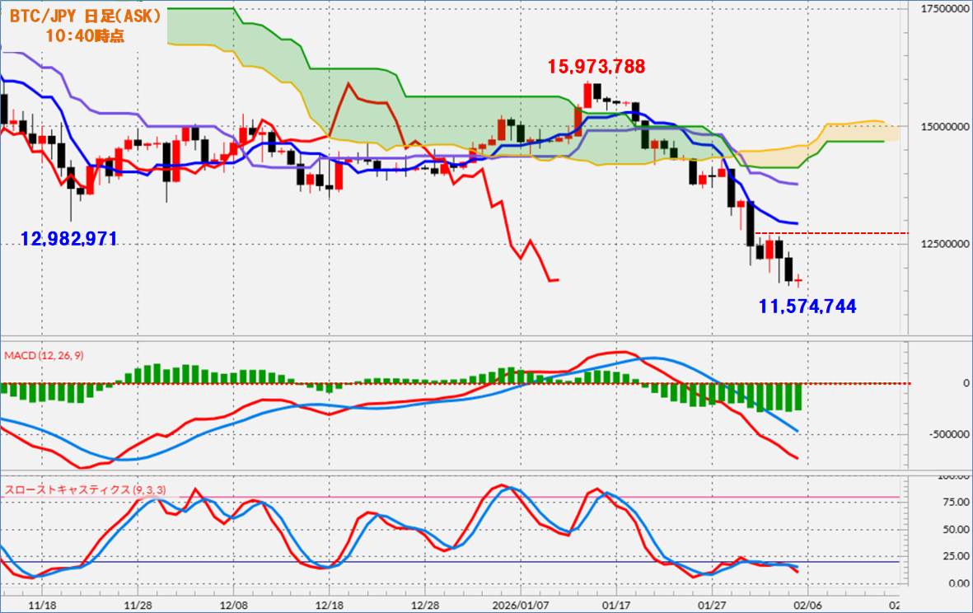This screenshot has width=973, height=613.
Task: Click the 2026/01/07 date on time axis
Action: [520, 604]
